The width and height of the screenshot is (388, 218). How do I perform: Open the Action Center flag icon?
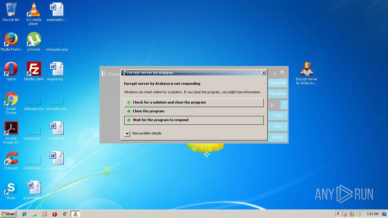[345, 214]
